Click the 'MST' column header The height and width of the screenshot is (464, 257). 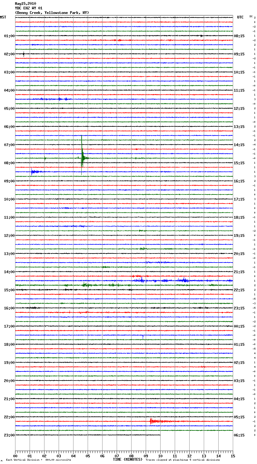tap(3, 17)
